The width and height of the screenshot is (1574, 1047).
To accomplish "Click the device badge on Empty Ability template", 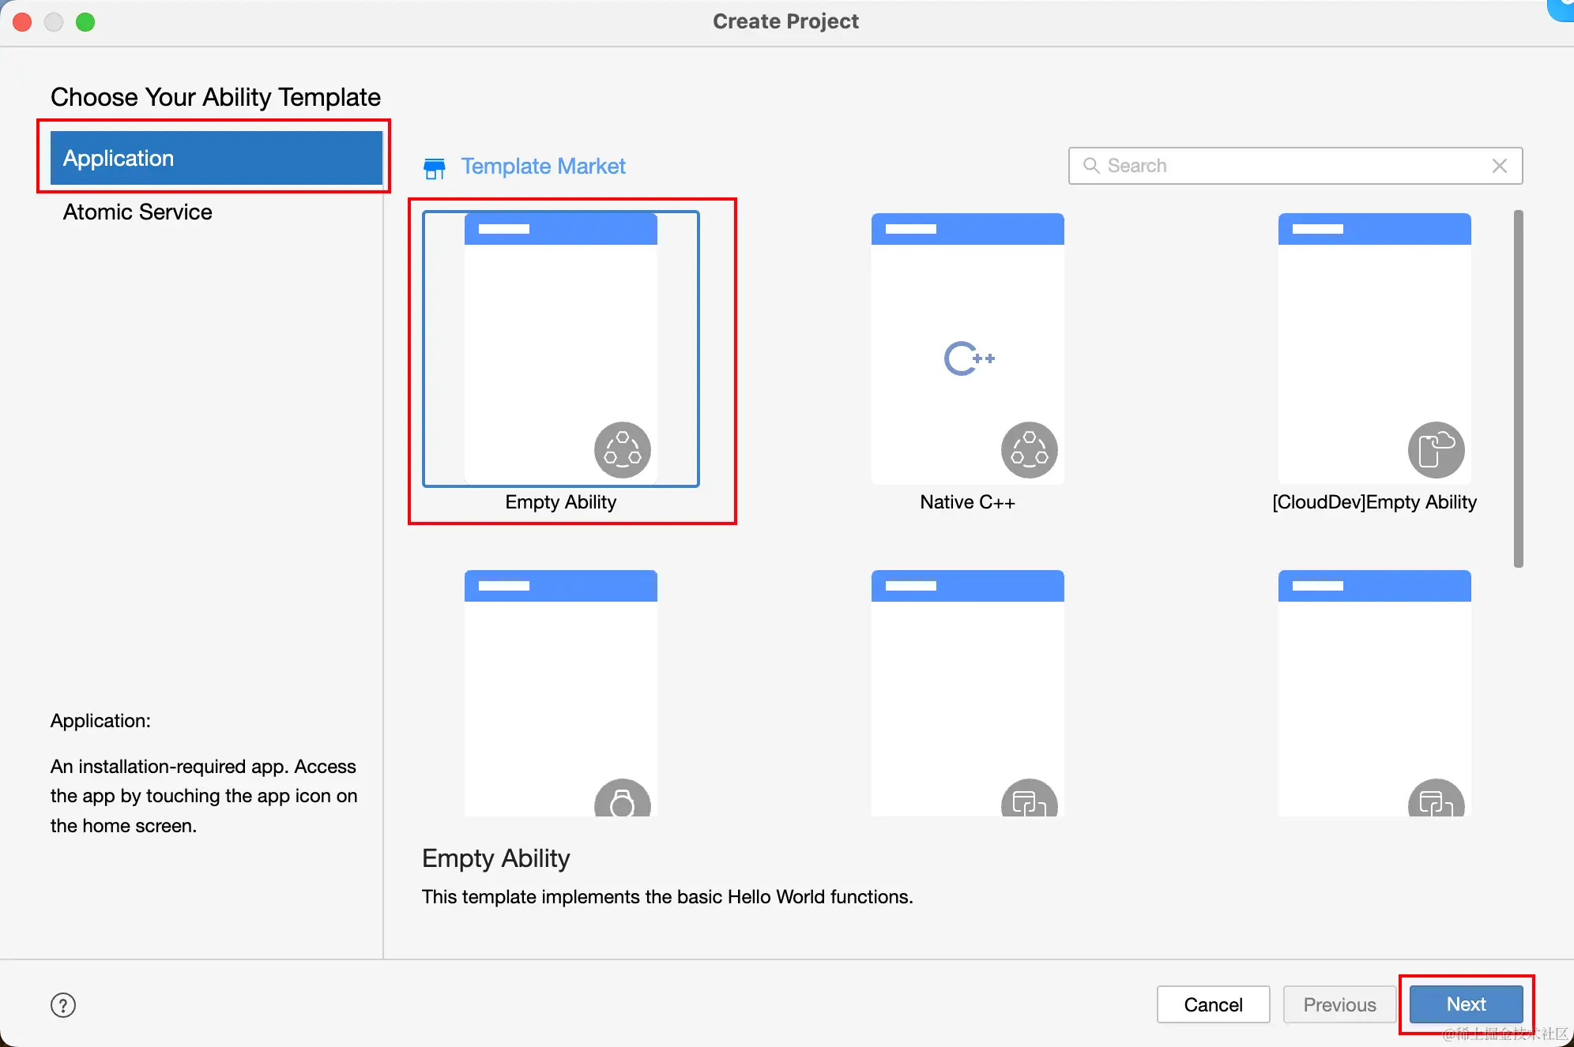I will [622, 450].
